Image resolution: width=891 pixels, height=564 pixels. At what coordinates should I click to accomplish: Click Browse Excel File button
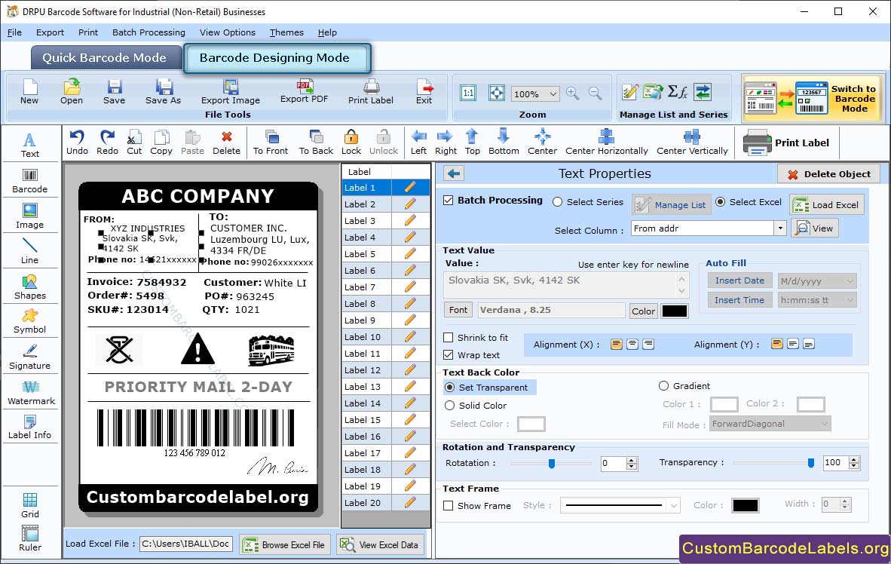pos(284,544)
